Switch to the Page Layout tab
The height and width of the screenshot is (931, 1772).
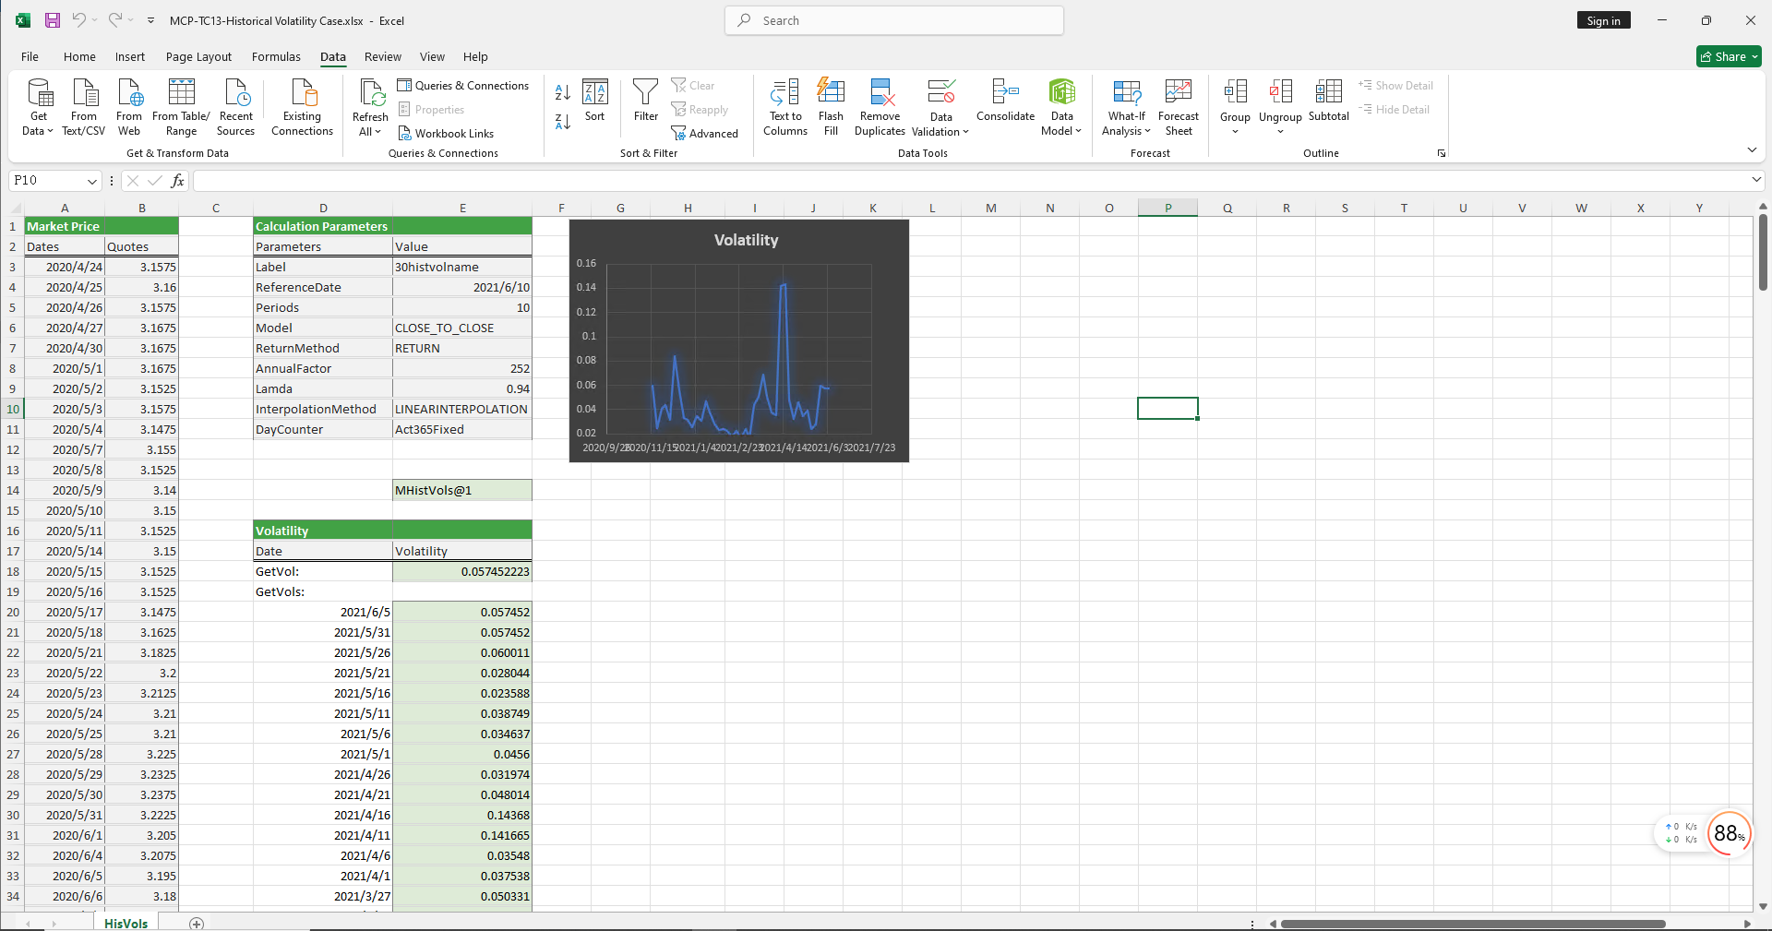click(x=198, y=56)
